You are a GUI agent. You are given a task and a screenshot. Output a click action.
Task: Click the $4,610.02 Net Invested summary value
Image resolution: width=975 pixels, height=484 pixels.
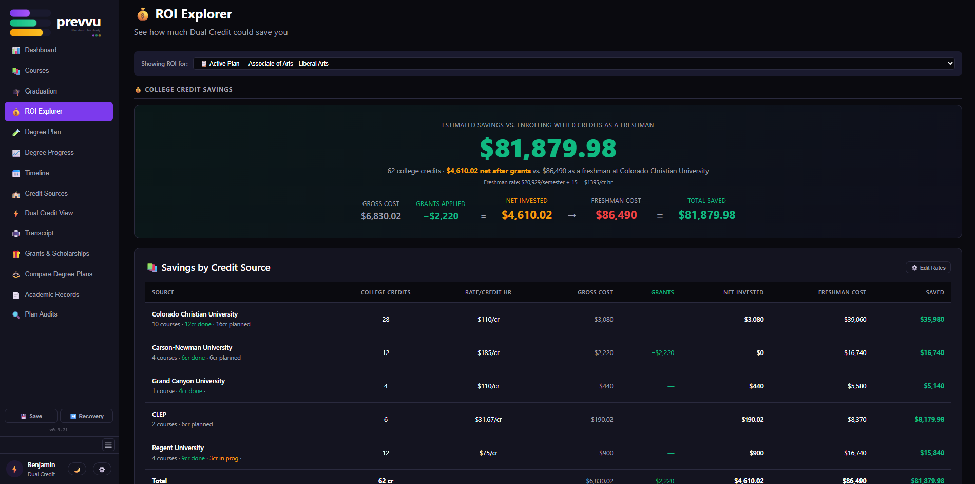pyautogui.click(x=527, y=215)
